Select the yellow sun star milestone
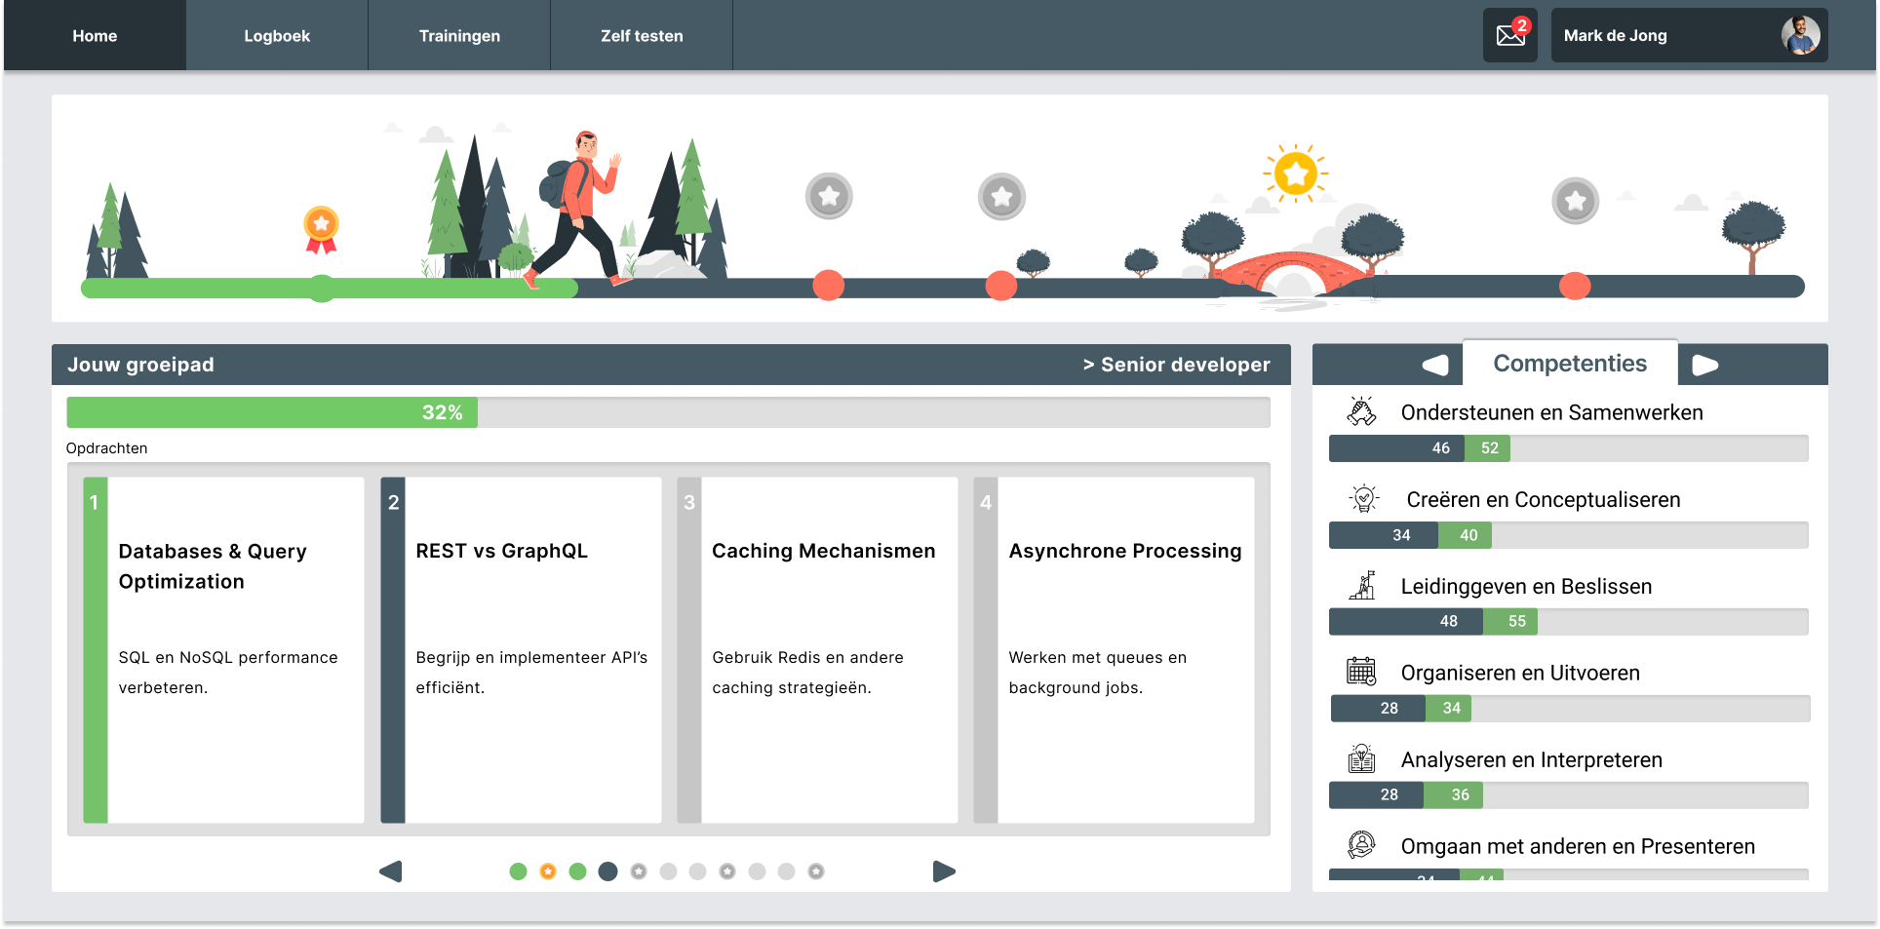1880x929 pixels. click(x=1296, y=174)
